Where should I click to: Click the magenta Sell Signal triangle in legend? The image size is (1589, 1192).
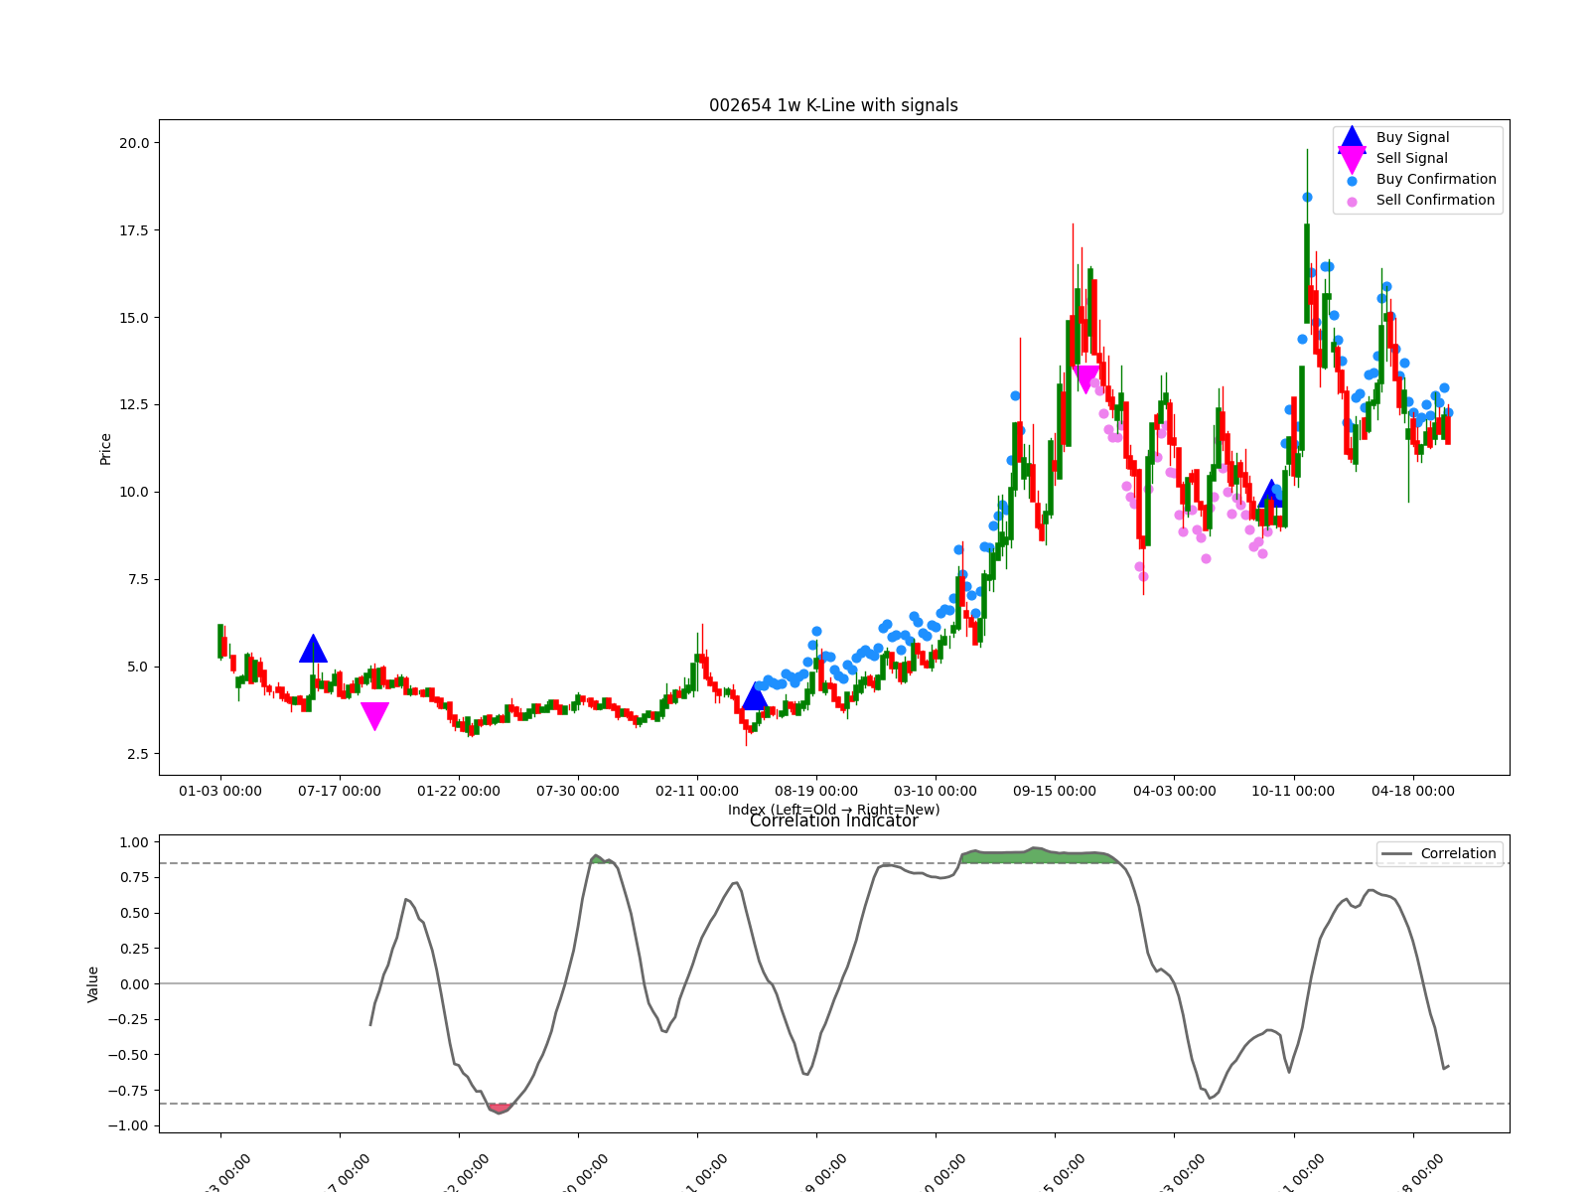coord(1352,160)
